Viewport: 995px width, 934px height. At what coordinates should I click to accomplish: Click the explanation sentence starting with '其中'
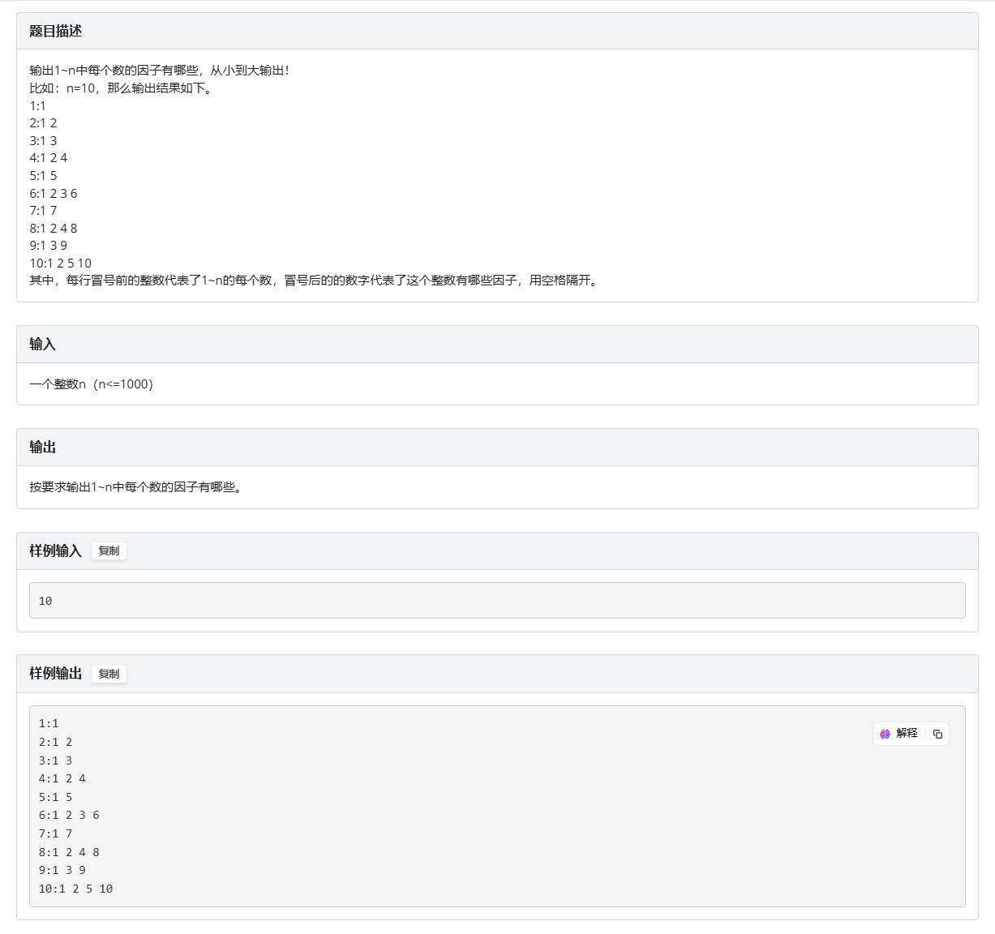(315, 281)
